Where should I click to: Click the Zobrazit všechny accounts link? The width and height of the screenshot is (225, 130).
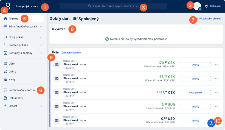click(71, 52)
